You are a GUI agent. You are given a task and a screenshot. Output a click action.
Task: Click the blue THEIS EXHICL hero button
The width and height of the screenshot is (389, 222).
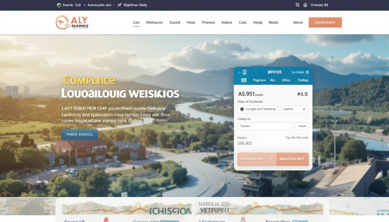(x=79, y=134)
